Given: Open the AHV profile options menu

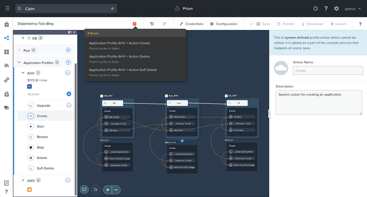Looking at the screenshot, I should click(68, 73).
